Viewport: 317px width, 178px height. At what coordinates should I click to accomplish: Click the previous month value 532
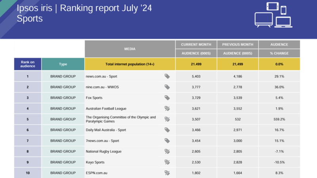pyautogui.click(x=238, y=119)
